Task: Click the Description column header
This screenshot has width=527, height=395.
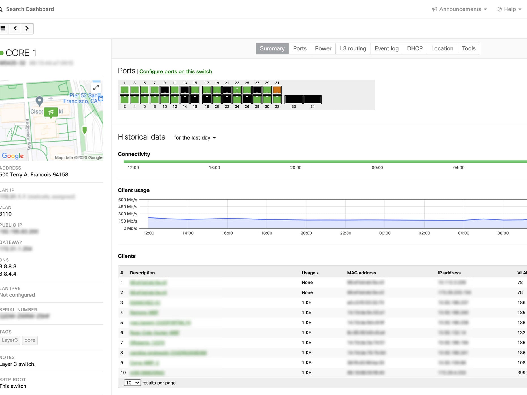Action: (x=142, y=273)
